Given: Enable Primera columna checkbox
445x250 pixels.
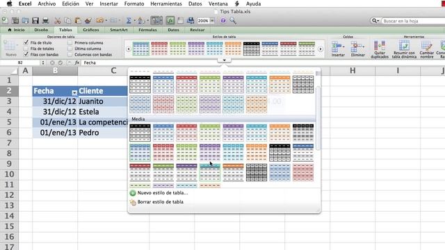Looking at the screenshot, I should tap(70, 42).
